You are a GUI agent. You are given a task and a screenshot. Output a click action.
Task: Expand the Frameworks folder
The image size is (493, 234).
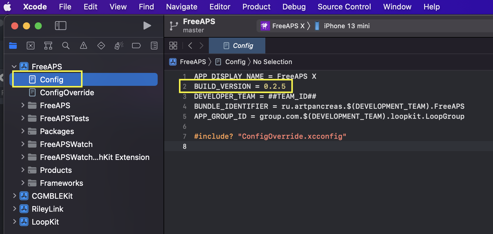click(23, 183)
